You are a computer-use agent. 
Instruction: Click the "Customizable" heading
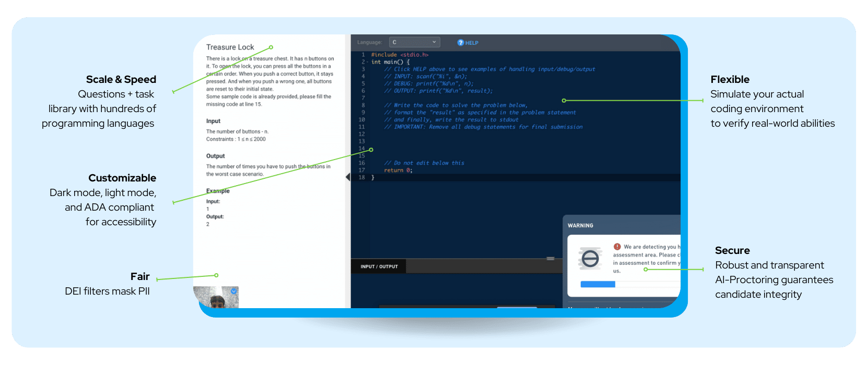(122, 178)
